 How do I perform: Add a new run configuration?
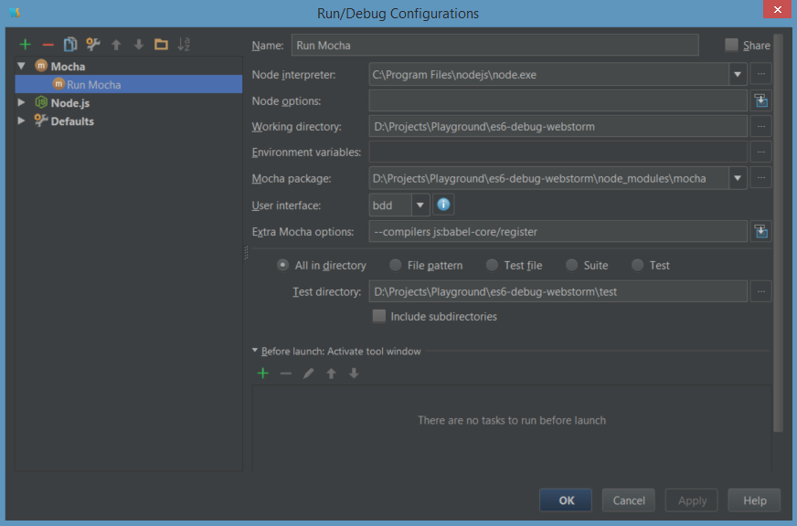point(25,45)
